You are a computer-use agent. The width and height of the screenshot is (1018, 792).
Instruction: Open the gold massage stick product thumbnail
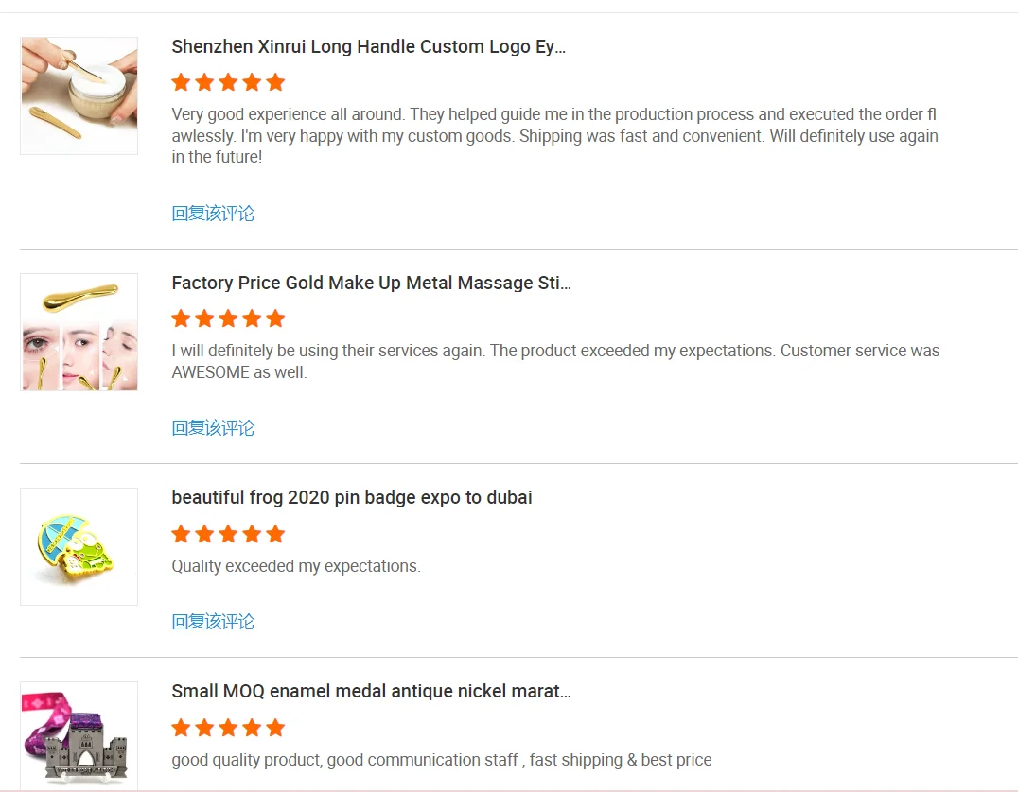(79, 332)
